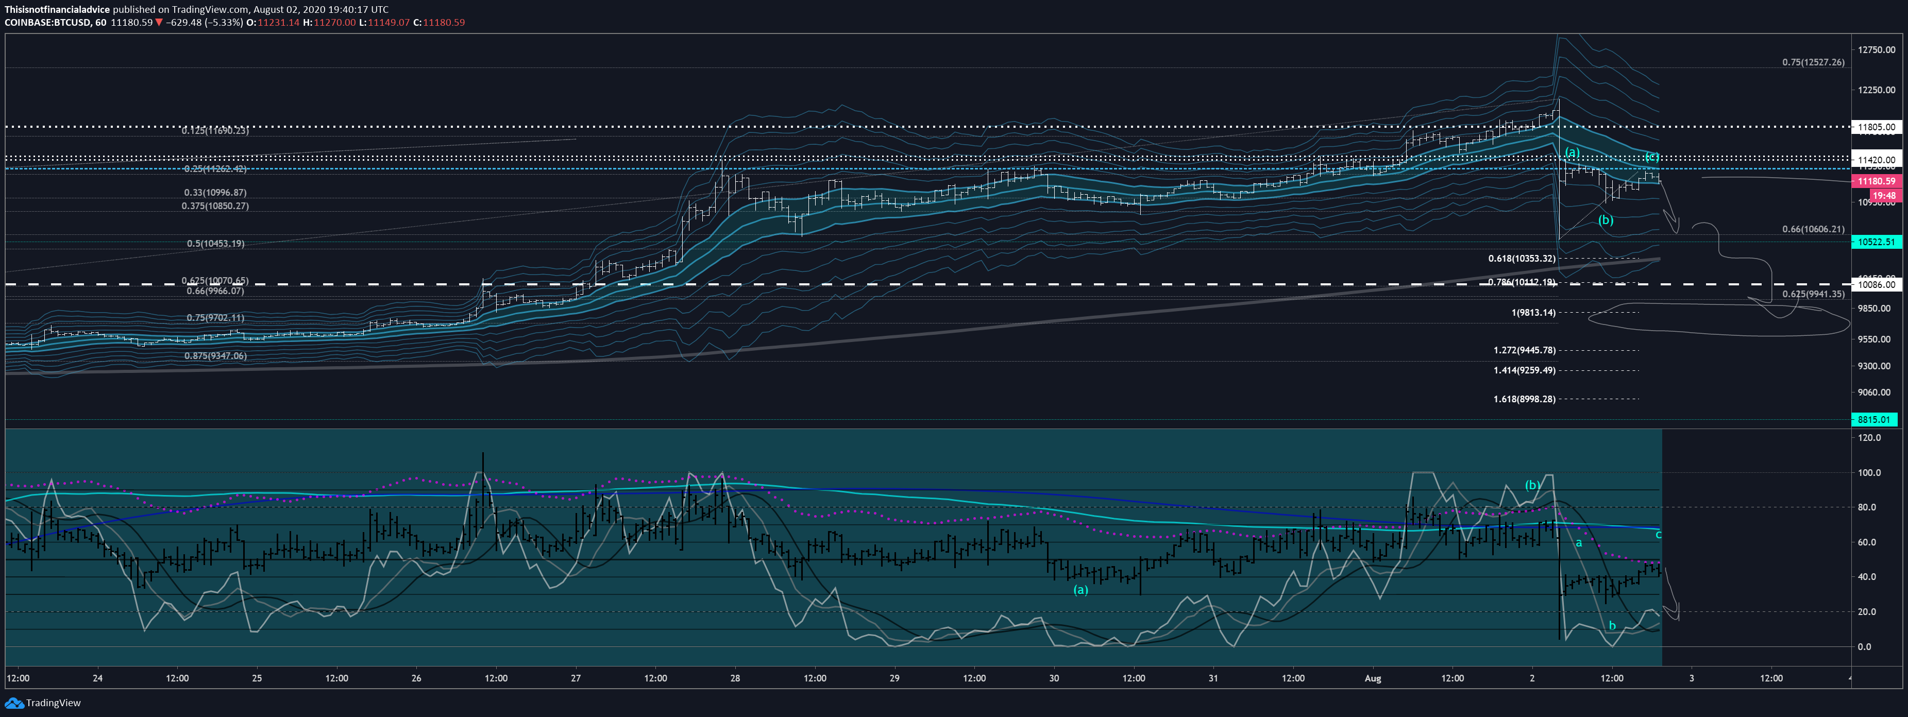1908x717 pixels.
Task: Select the 0.125(11690.23) Fibonacci label
Action: tap(215, 130)
